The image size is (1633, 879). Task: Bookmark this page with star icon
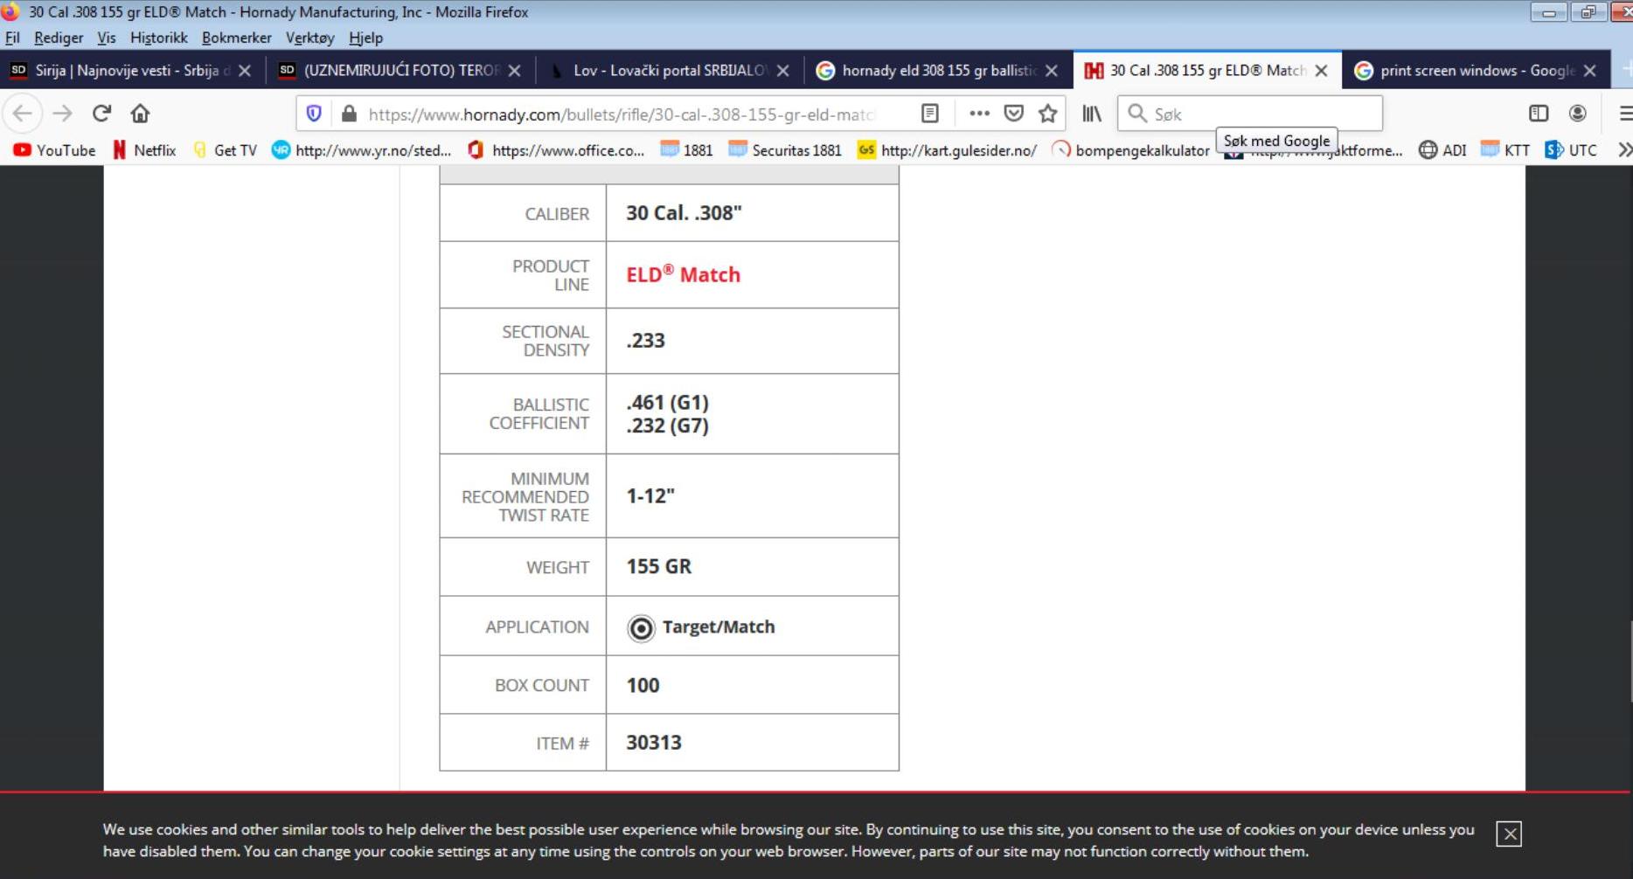pyautogui.click(x=1048, y=114)
